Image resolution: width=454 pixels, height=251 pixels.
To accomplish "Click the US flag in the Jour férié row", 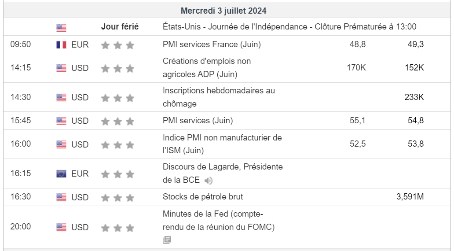I will 61,28.
